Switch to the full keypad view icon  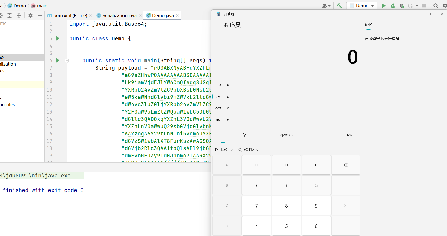223,135
